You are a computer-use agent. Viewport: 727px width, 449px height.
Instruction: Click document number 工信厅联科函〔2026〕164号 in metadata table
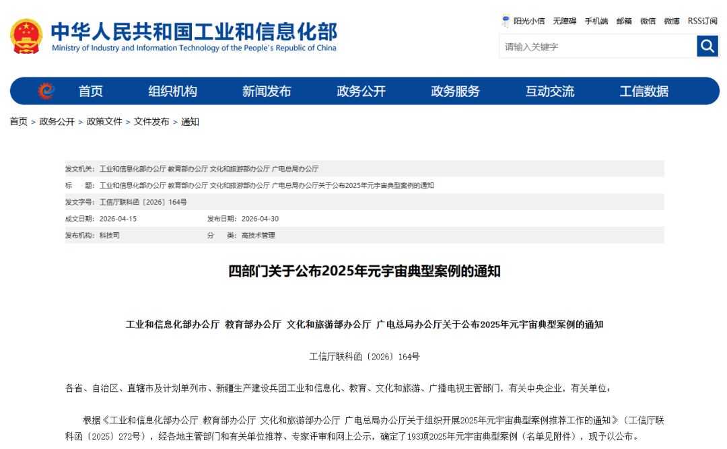[143, 202]
